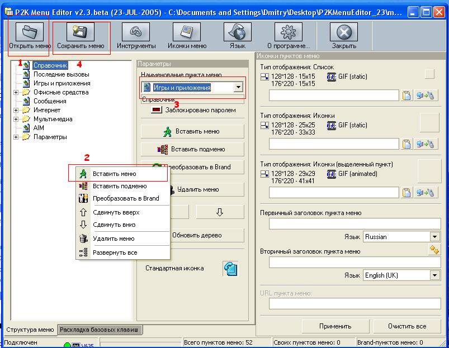Open the Russian language dropdown
This screenshot has width=449, height=348.
[434, 237]
